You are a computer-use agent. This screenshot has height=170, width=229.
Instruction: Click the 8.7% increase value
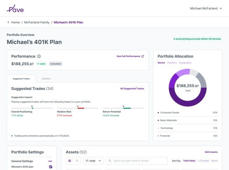(x=65, y=115)
